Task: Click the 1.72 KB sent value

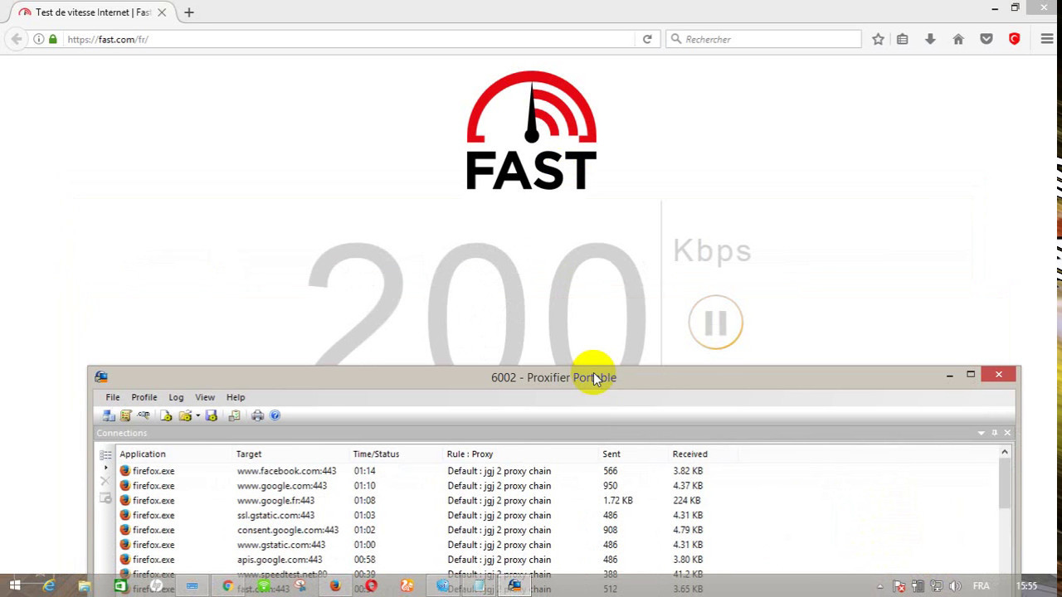Action: pyautogui.click(x=618, y=501)
